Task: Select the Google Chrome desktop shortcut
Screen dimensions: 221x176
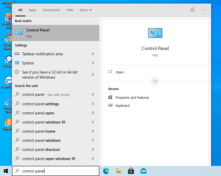Action: coord(8,42)
